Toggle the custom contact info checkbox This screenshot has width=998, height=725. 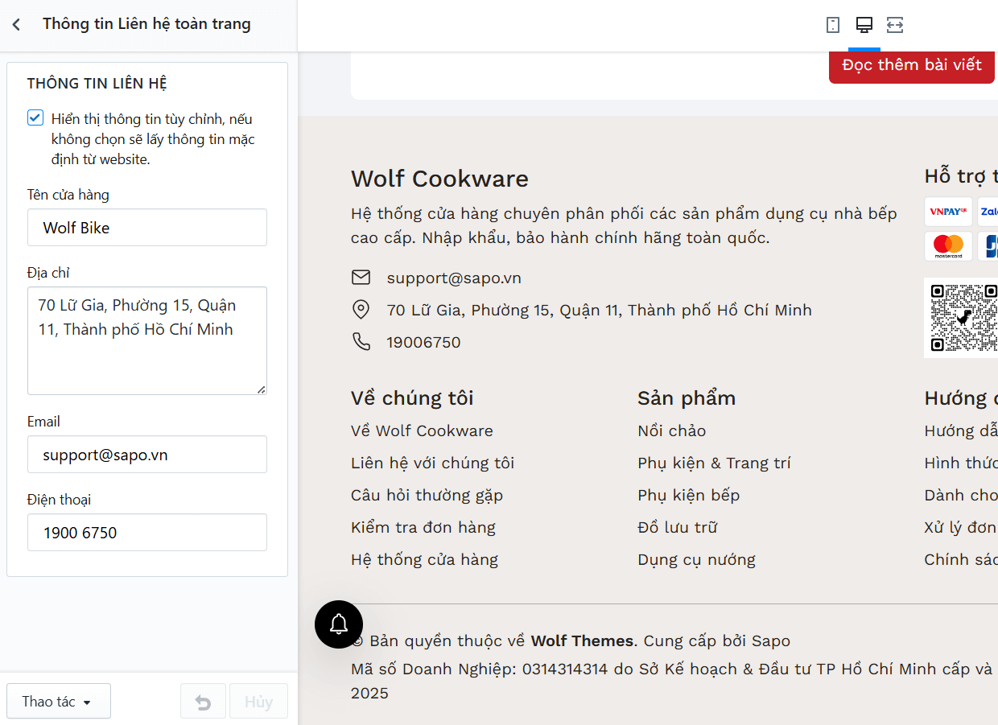35,118
